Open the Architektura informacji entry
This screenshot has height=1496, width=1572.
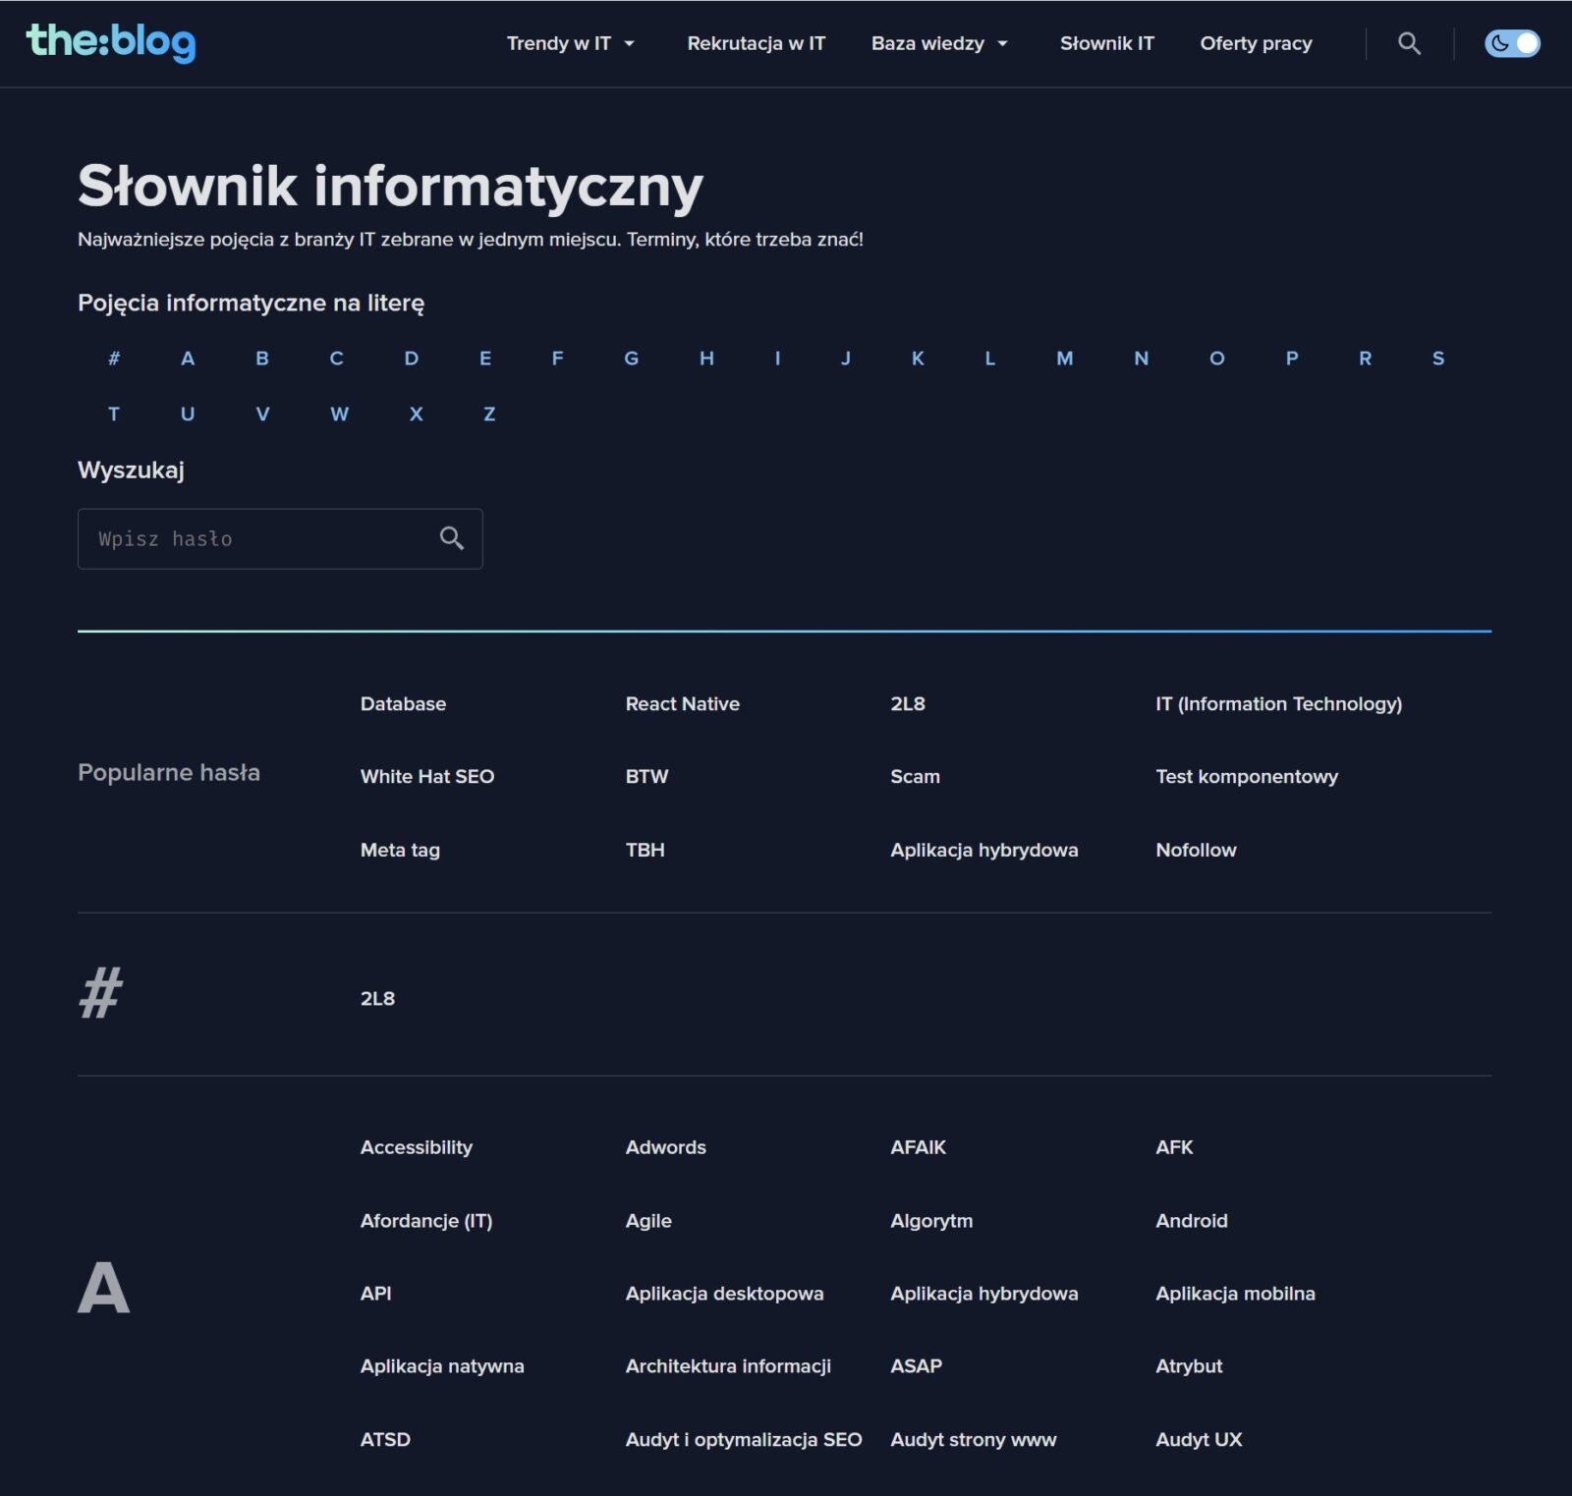[727, 1365]
